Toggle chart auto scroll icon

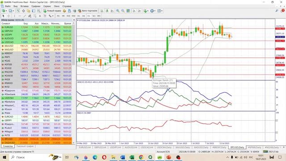(134, 11)
